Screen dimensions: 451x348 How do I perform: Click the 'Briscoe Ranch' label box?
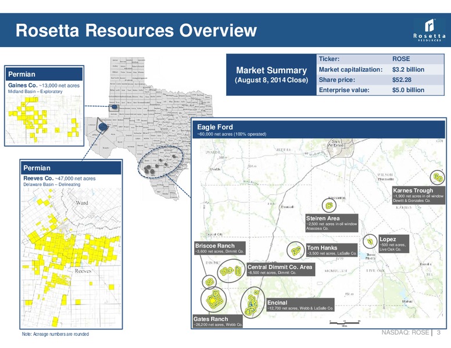coord(220,248)
